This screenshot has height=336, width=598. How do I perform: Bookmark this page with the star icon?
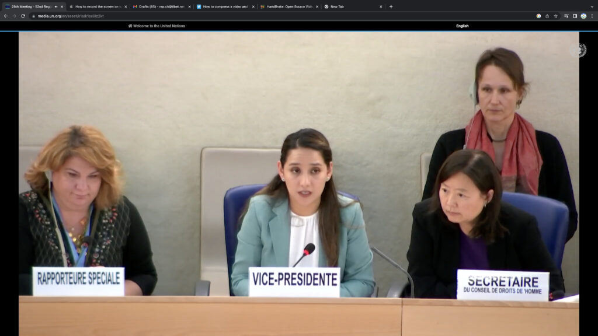click(x=555, y=16)
